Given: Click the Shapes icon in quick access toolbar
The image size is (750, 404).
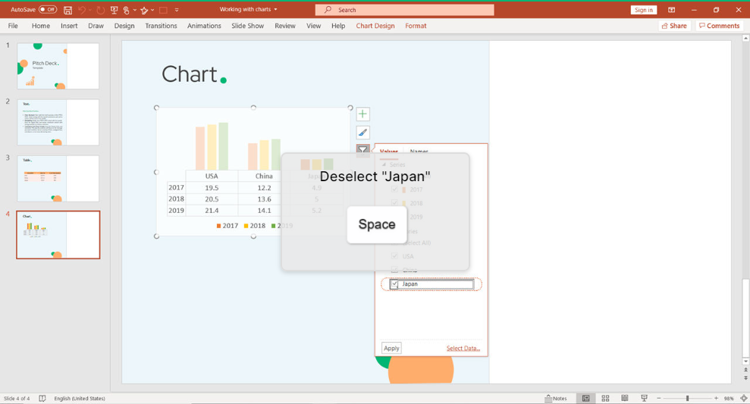Looking at the screenshot, I should [x=144, y=10].
